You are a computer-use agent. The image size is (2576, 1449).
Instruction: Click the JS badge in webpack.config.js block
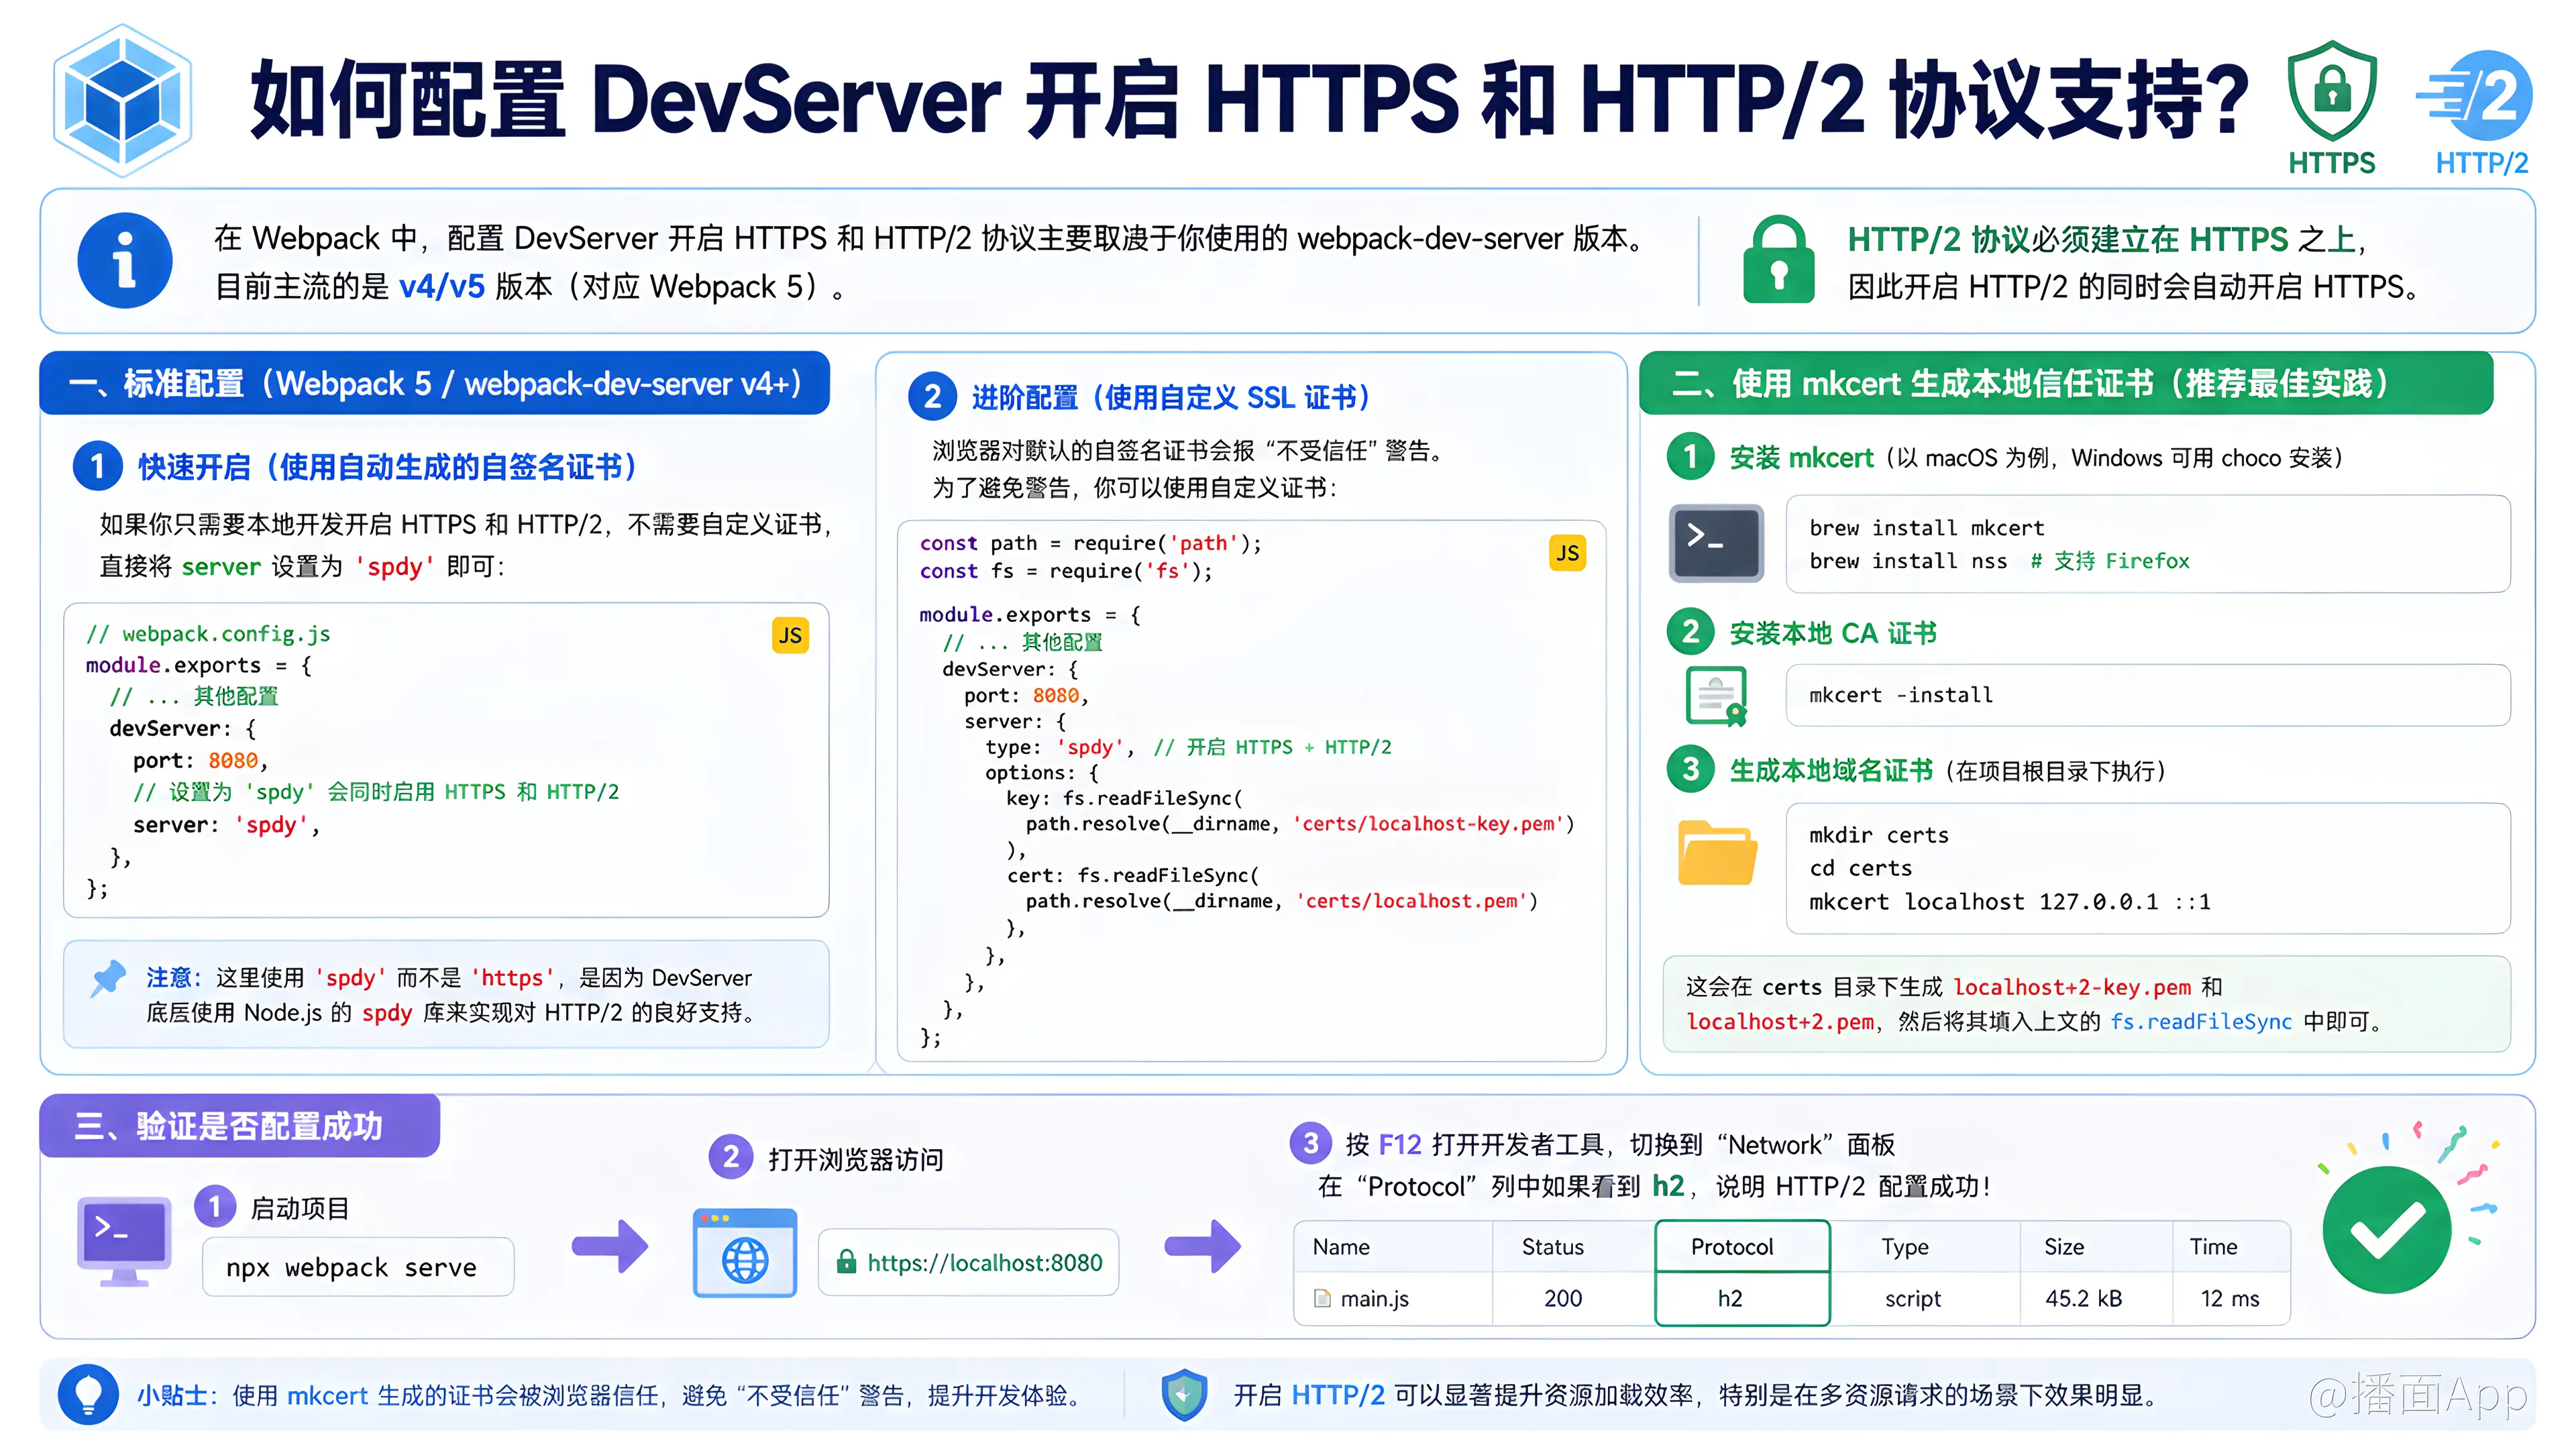coord(790,635)
